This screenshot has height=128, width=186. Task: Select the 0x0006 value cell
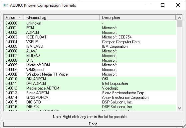[11, 51]
